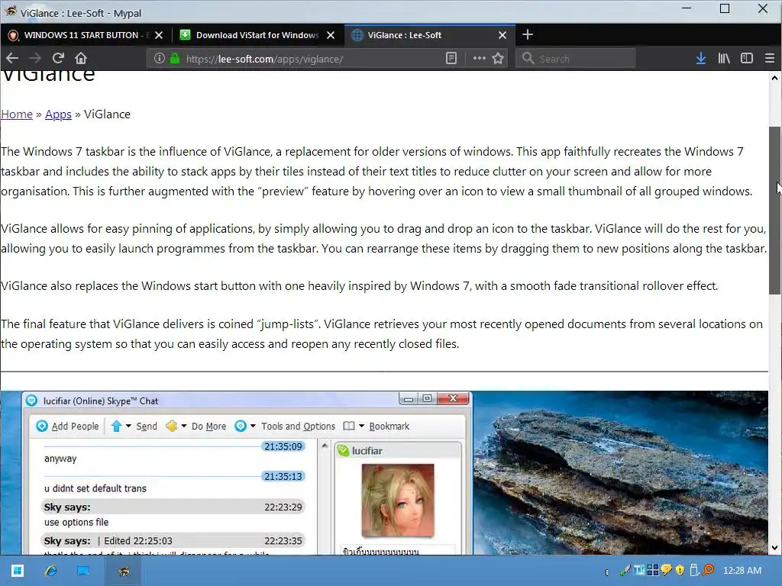Viewport: 782px width, 586px height.
Task: Open the blue desktop taskbar icon
Action: tap(82, 571)
